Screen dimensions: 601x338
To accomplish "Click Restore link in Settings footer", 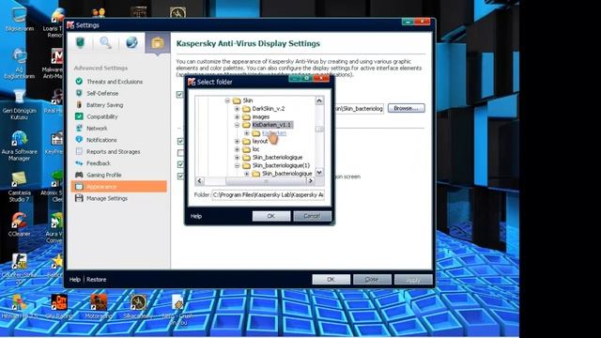I will pos(96,280).
